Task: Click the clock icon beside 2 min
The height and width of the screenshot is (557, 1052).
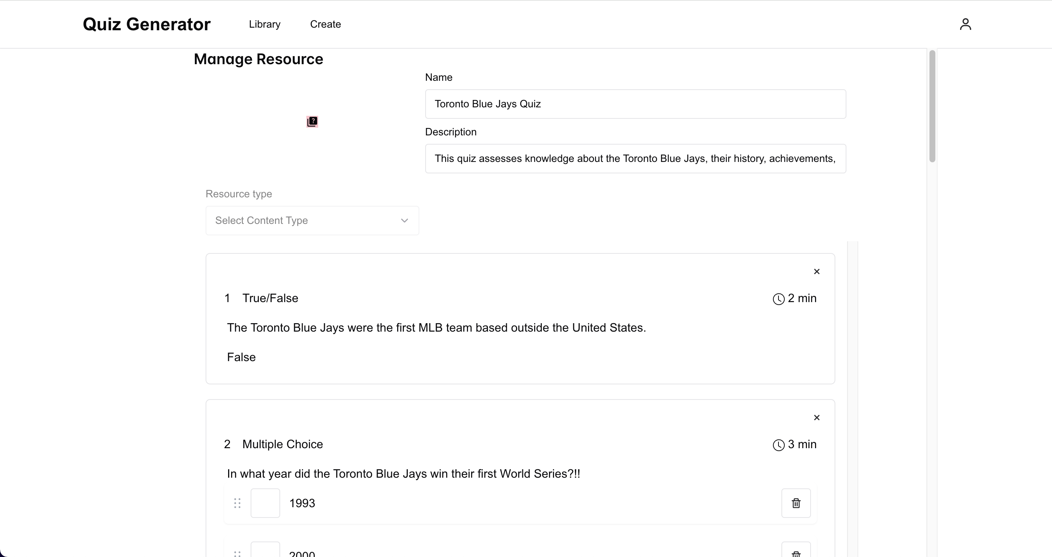Action: tap(778, 299)
